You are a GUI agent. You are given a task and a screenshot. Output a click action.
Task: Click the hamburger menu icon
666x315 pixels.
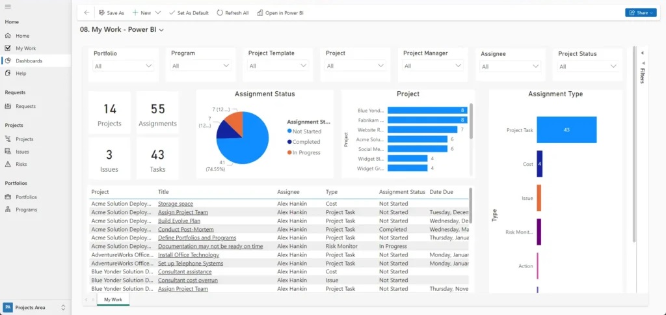(x=8, y=6)
